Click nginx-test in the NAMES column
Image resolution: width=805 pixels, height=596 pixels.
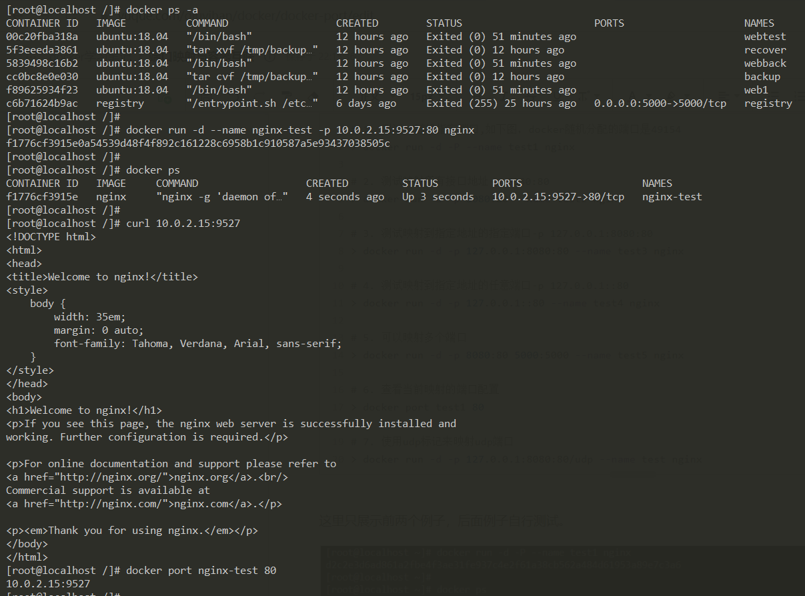[672, 197]
